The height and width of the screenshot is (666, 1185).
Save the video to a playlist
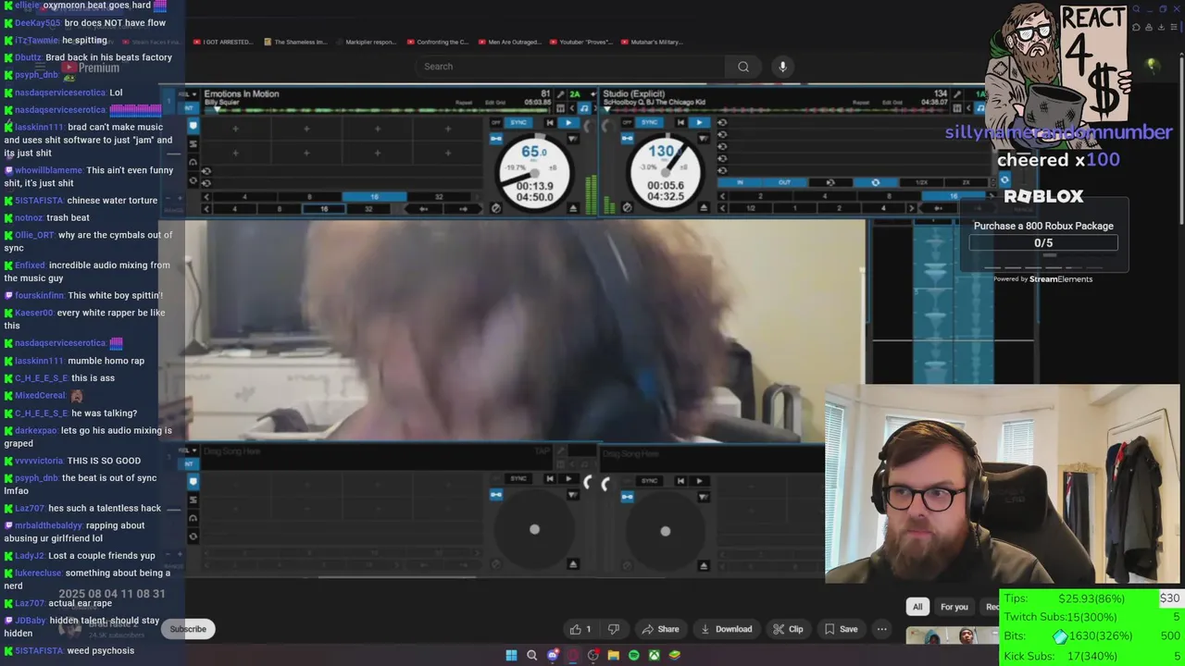[841, 629]
